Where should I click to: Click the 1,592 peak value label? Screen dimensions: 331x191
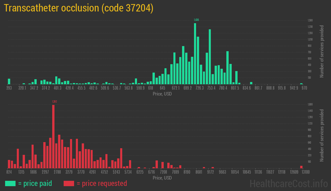pyautogui.click(x=54, y=102)
